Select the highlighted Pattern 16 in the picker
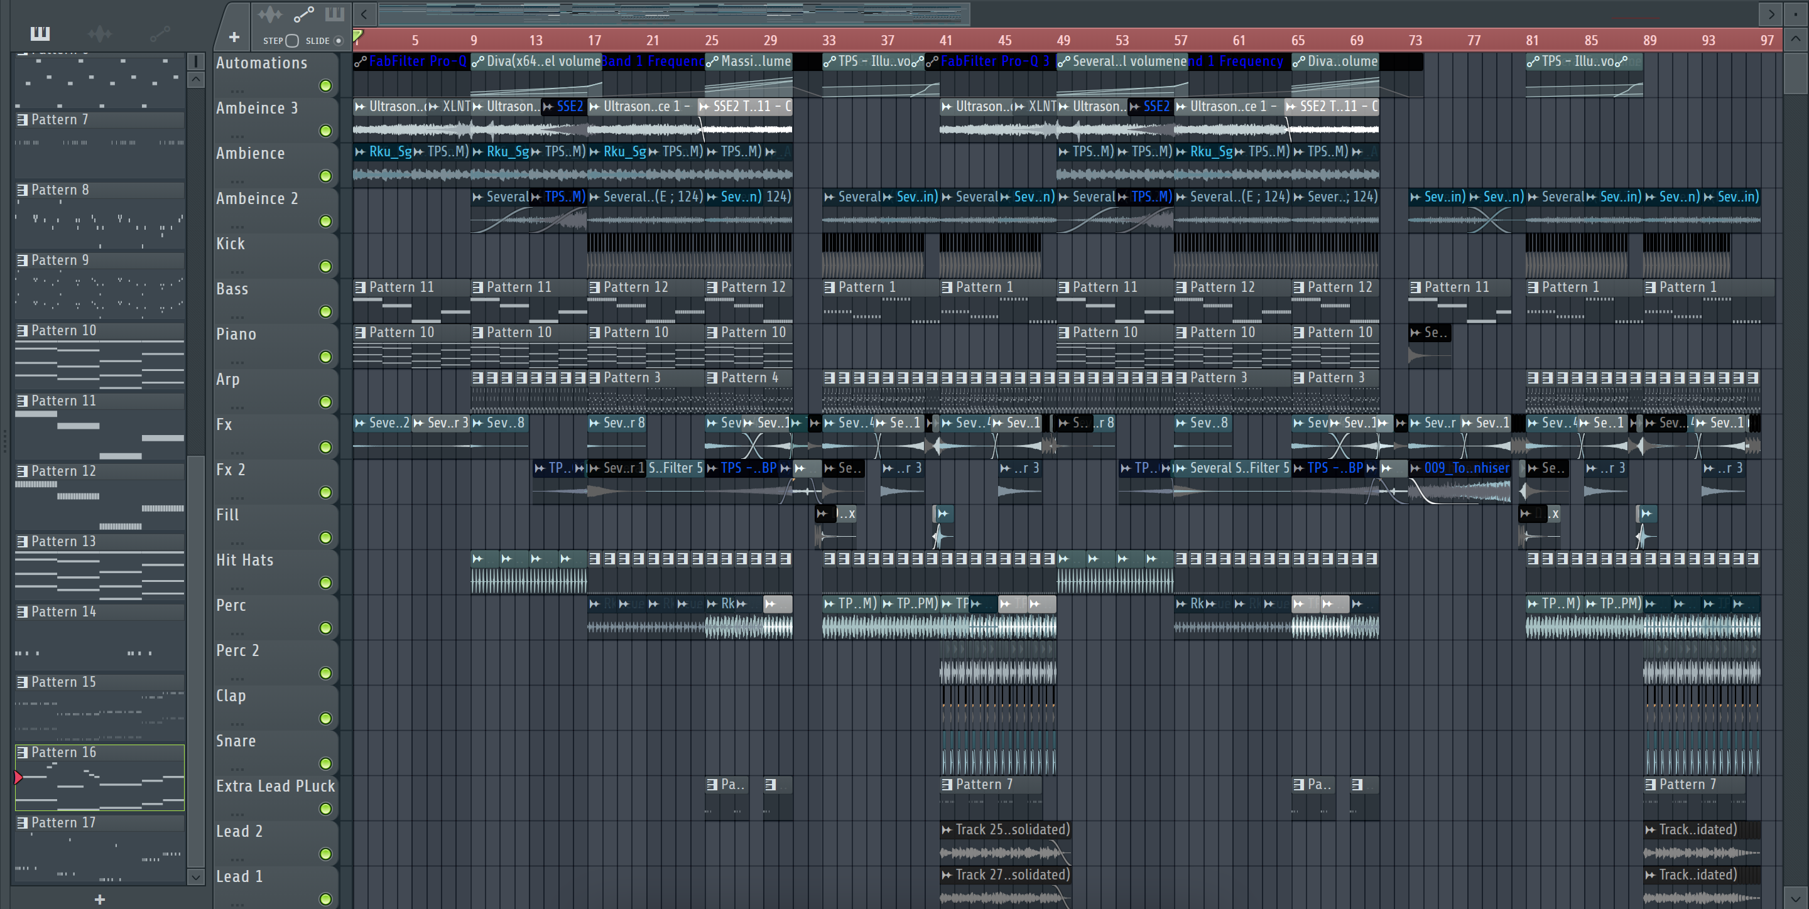This screenshot has height=909, width=1809. (x=100, y=777)
